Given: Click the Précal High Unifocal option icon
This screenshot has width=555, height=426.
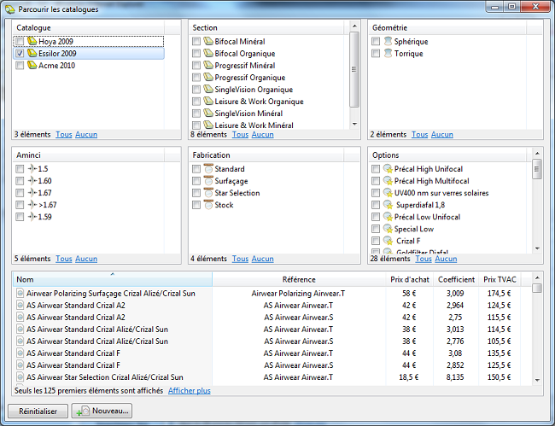Looking at the screenshot, I should 388,169.
